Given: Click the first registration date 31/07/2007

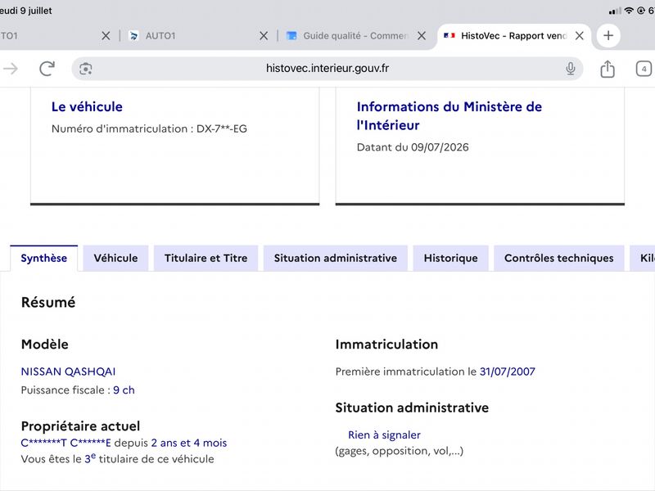Looking at the screenshot, I should pyautogui.click(x=508, y=372).
